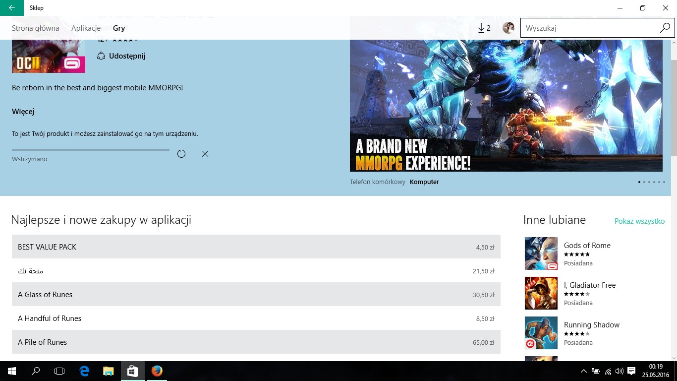Open the Action Center notifications
This screenshot has height=381, width=677.
[631, 371]
